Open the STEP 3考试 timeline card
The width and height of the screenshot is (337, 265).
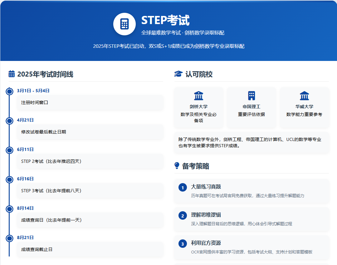point(90,191)
